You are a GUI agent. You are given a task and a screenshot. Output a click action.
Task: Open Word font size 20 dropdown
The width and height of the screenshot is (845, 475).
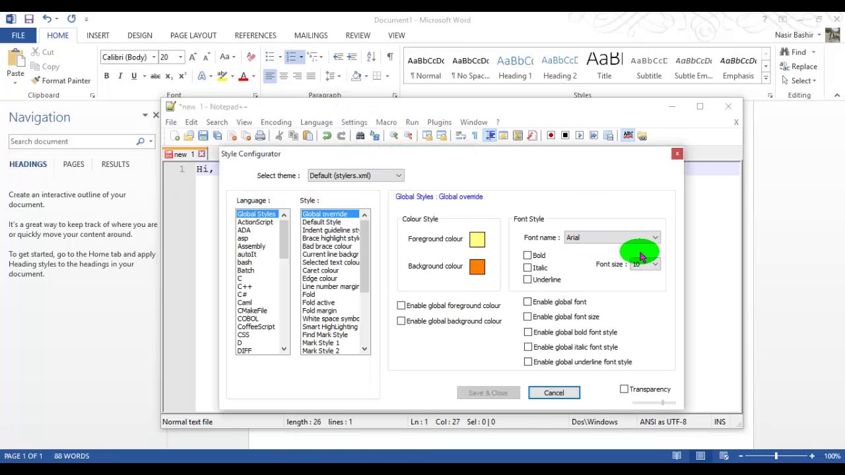pyautogui.click(x=180, y=57)
